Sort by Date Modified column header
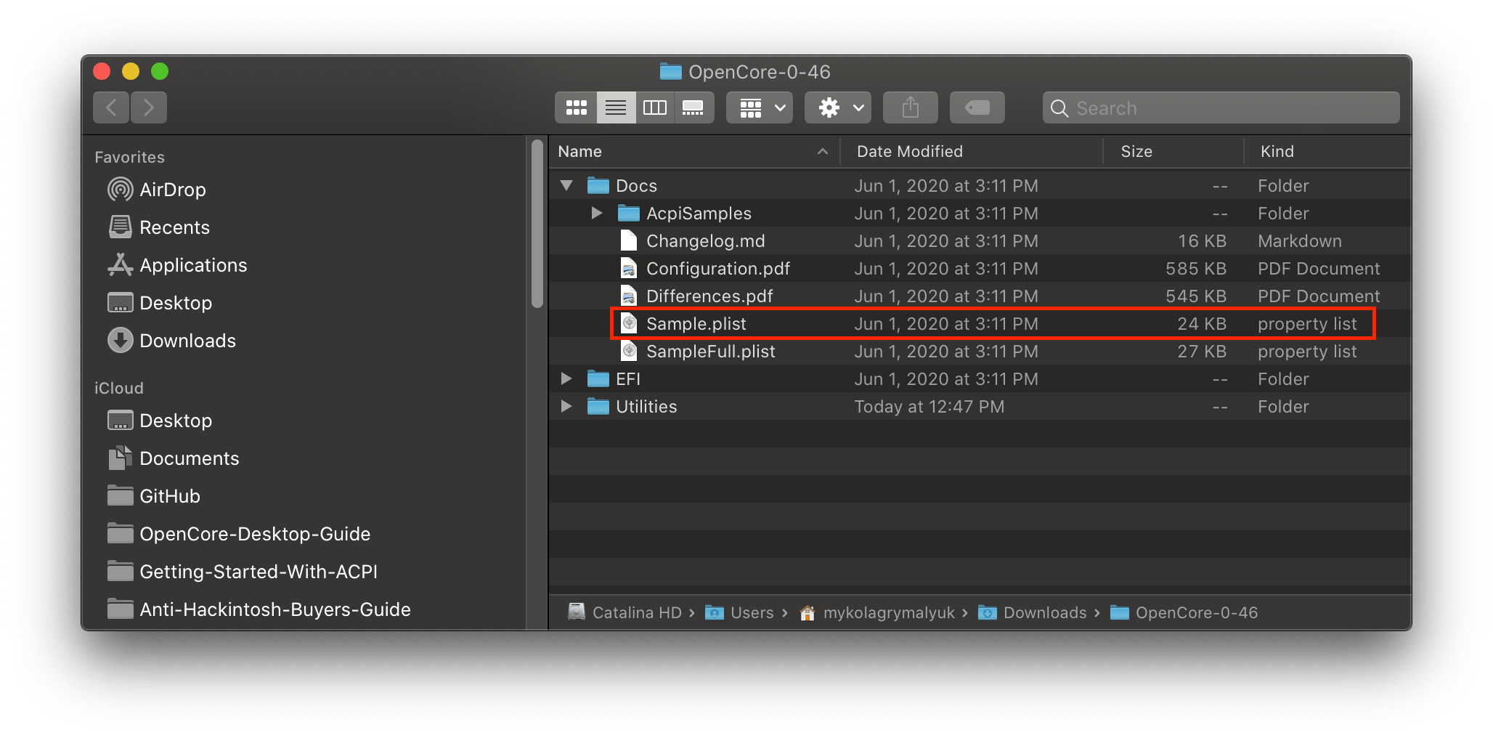The image size is (1493, 738). coord(972,151)
